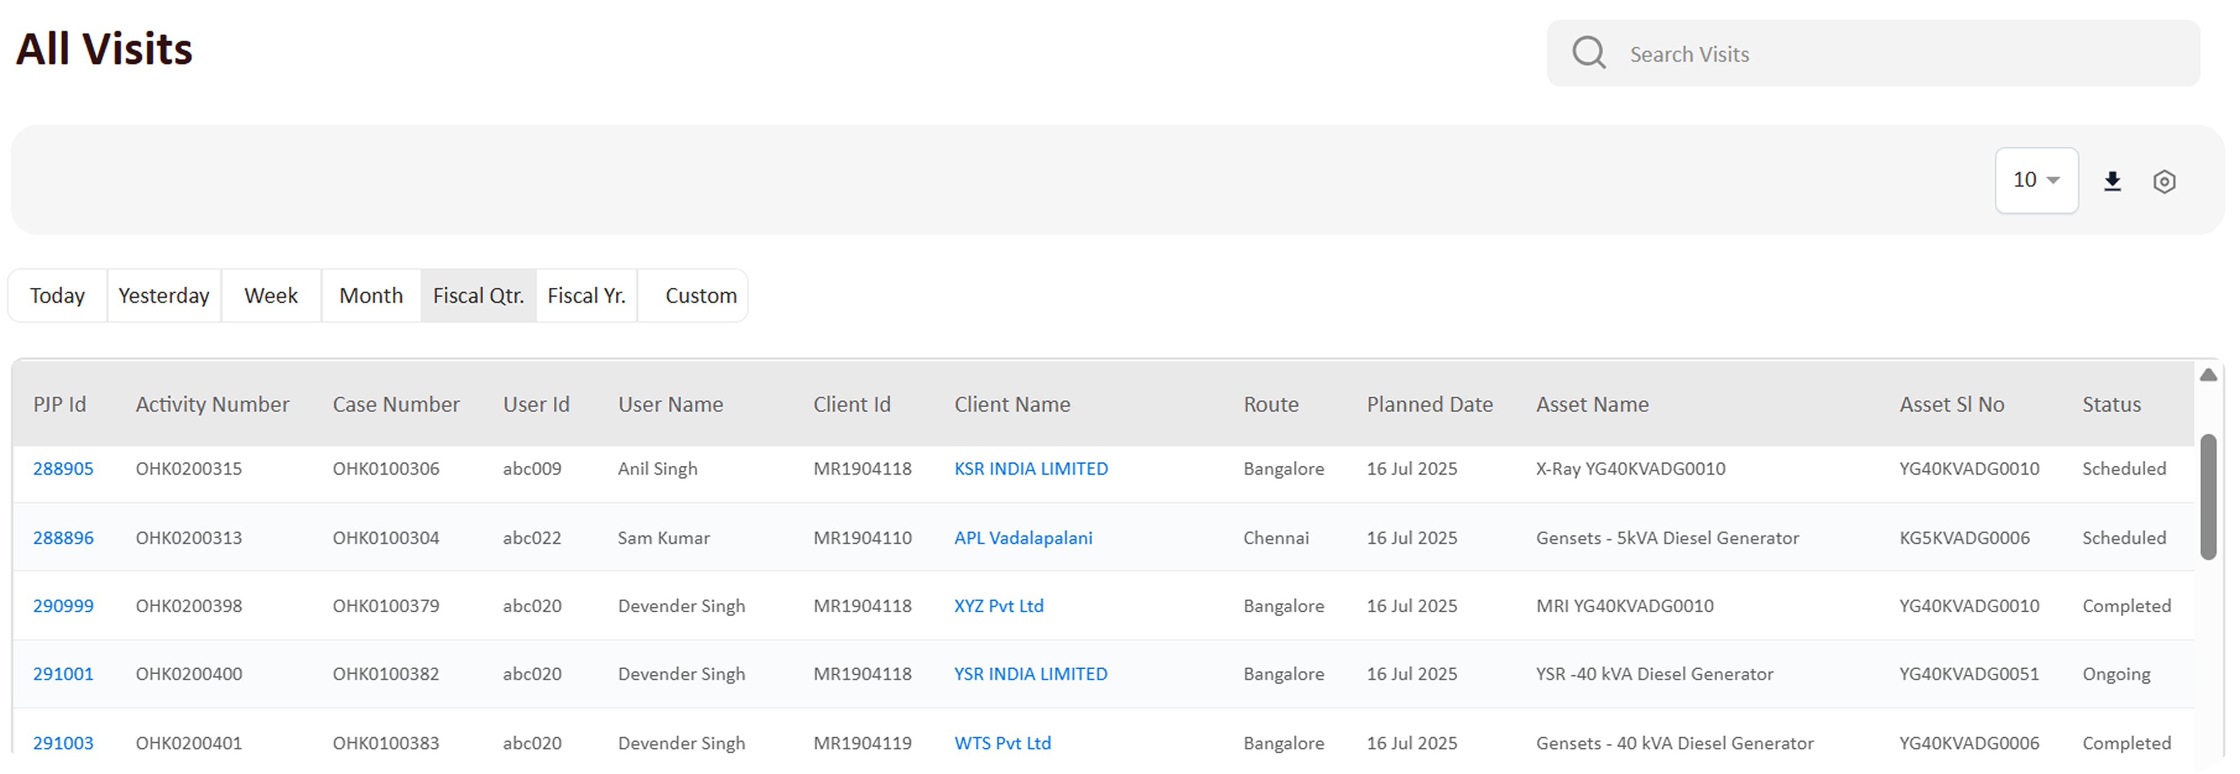Open PJP Id 288905 link
The height and width of the screenshot is (774, 2240).
point(63,469)
